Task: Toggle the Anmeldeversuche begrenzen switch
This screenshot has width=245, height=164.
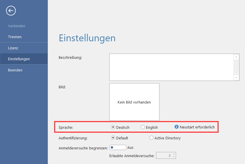Action: point(118,147)
